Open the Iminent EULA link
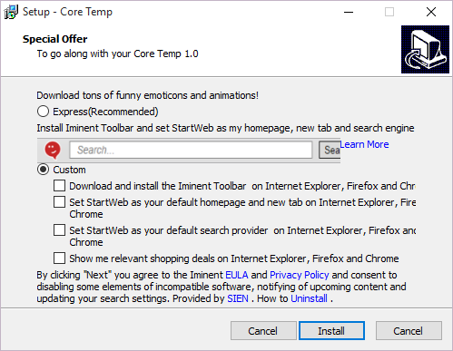 (x=237, y=275)
